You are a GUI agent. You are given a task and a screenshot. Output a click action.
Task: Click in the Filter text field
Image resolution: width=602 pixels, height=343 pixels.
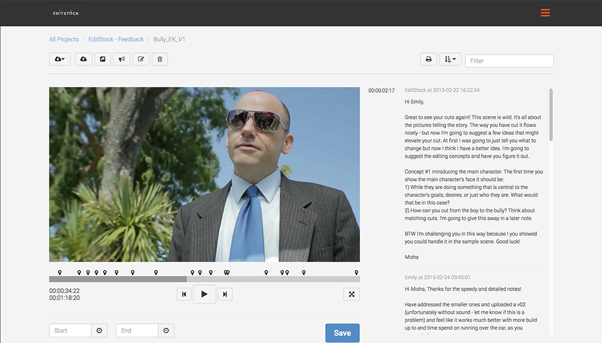[x=509, y=61]
